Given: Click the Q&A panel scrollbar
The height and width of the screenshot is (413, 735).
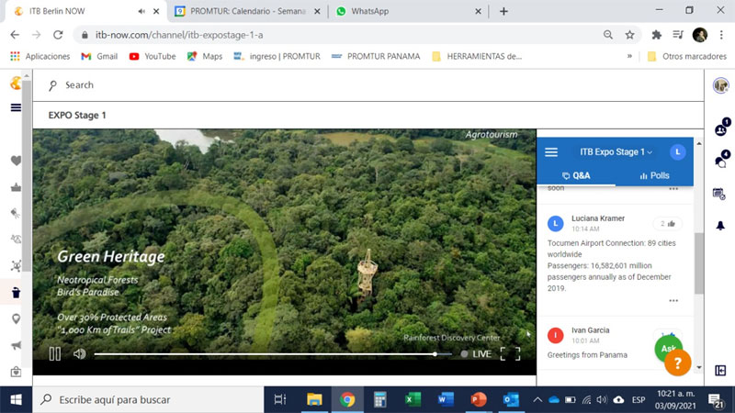Looking at the screenshot, I should [699, 263].
